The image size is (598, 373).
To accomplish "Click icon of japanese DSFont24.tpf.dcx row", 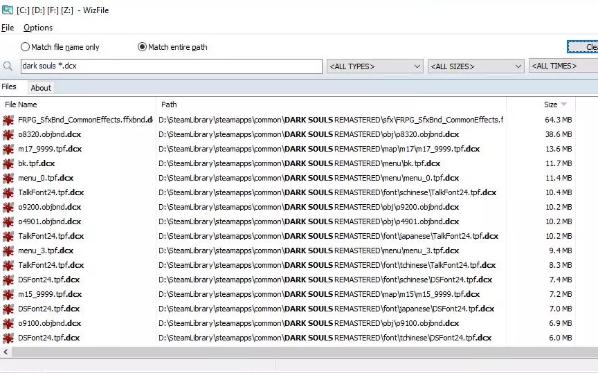I will coord(8,309).
